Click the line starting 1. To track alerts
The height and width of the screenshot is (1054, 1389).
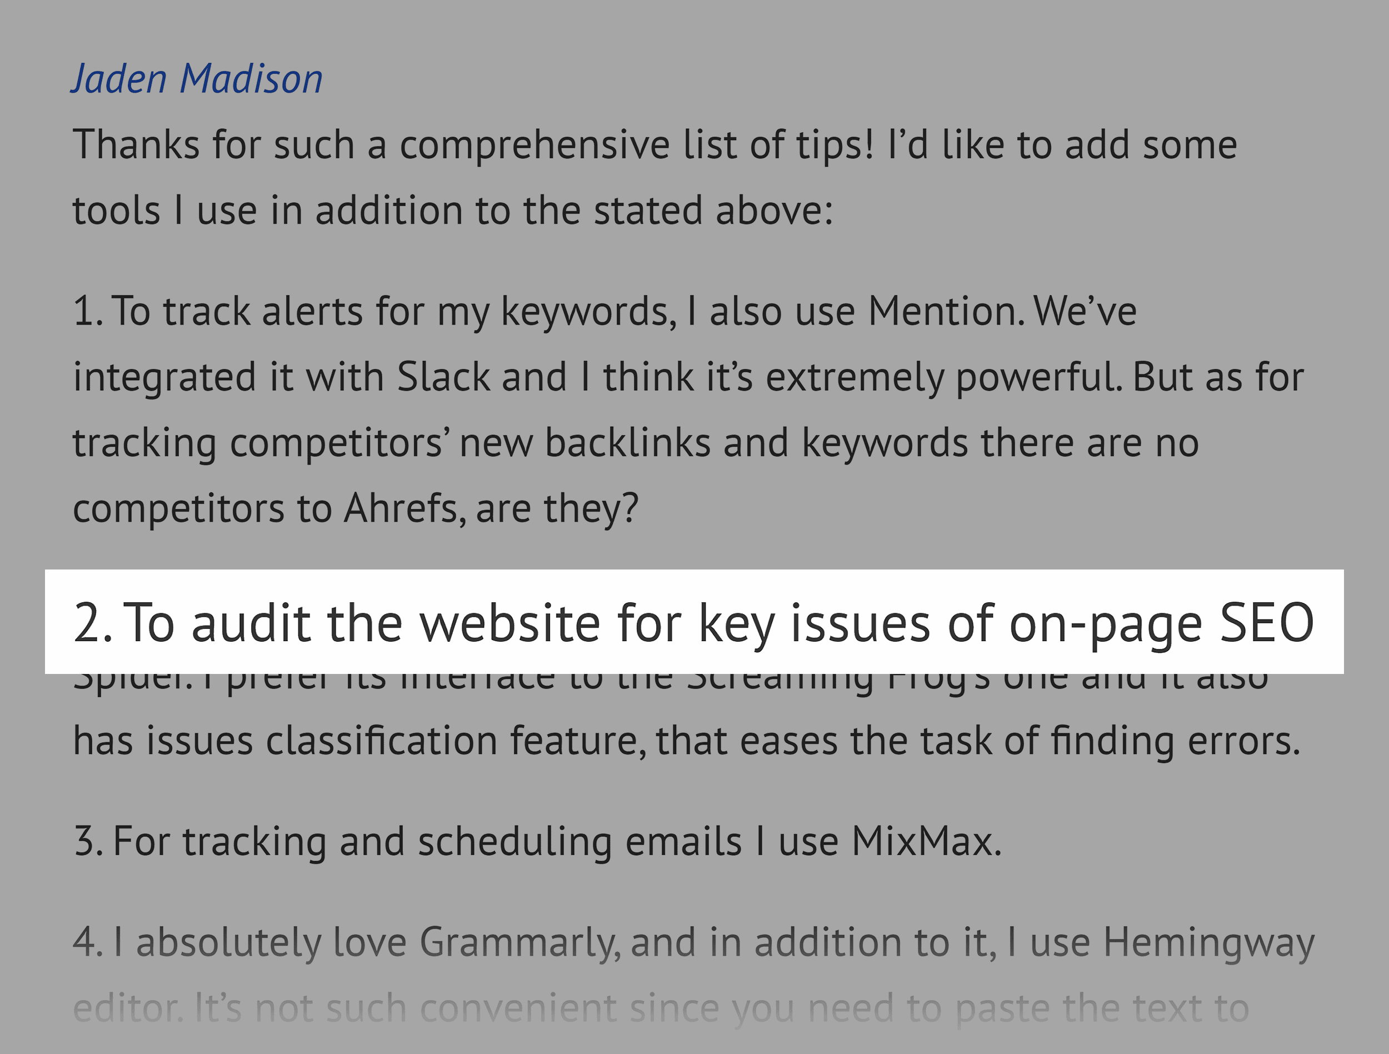pos(604,312)
